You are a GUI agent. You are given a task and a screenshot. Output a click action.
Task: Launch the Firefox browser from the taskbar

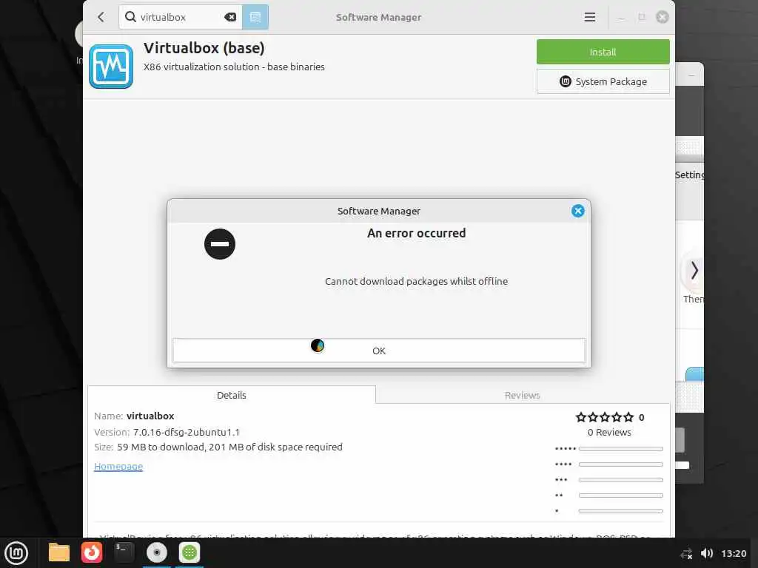click(92, 552)
